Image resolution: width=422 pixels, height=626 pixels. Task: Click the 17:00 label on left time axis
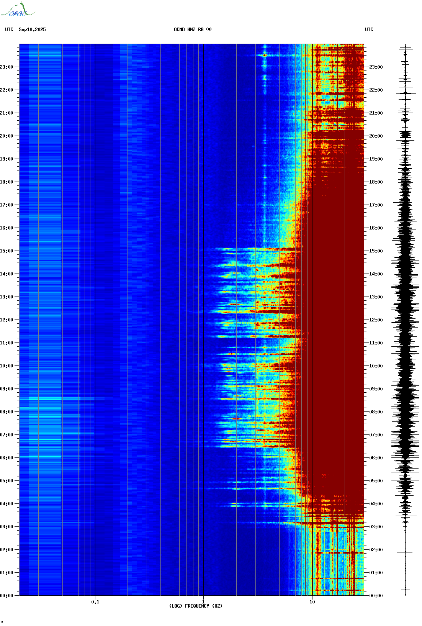tap(7, 205)
